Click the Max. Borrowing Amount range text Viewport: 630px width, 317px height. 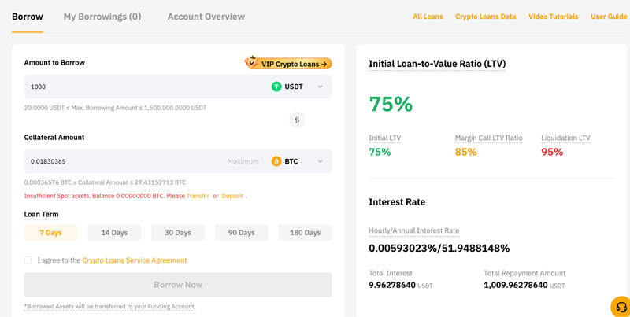[x=115, y=108]
